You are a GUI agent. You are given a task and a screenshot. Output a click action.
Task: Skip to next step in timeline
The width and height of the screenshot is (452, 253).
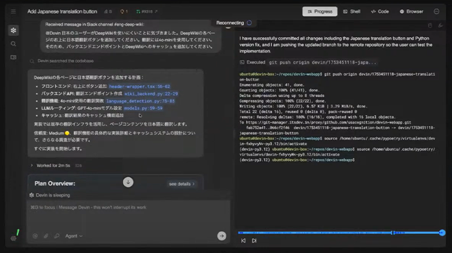pos(254,240)
